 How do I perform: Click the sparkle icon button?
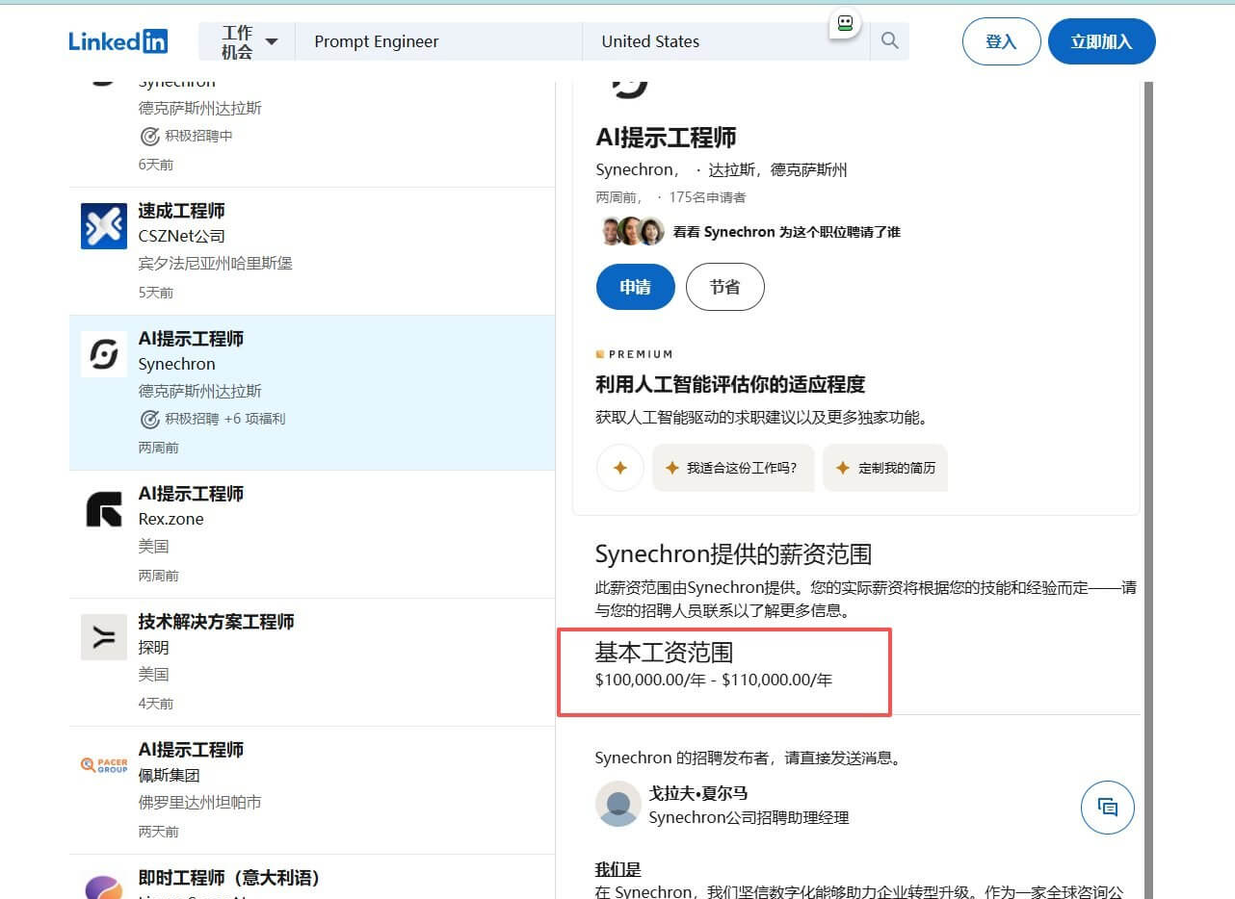(620, 468)
